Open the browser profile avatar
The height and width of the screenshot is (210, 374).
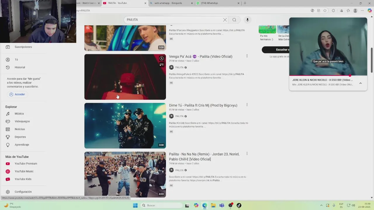(355, 10)
